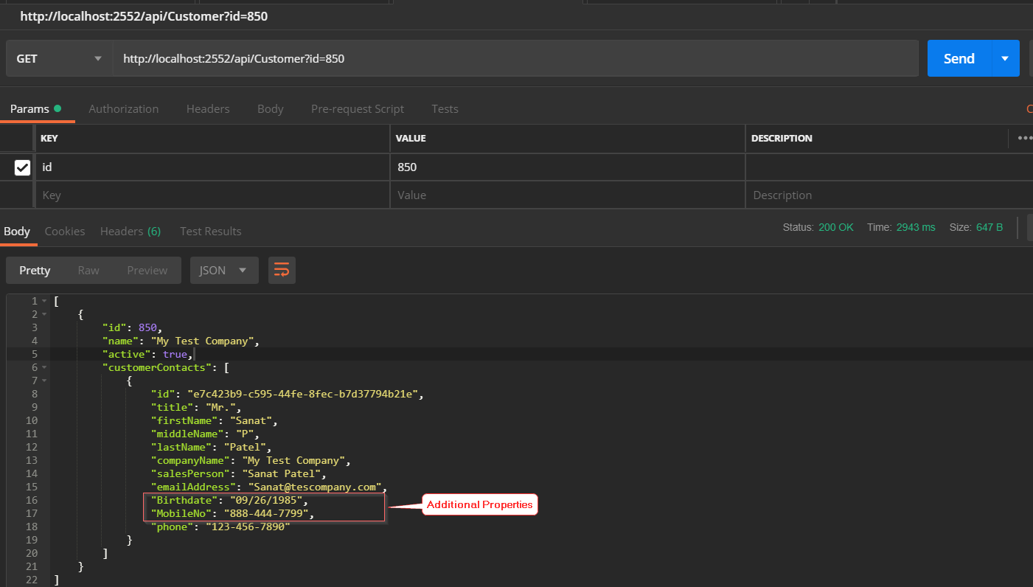Click the Send button
The height and width of the screenshot is (587, 1033).
959,58
